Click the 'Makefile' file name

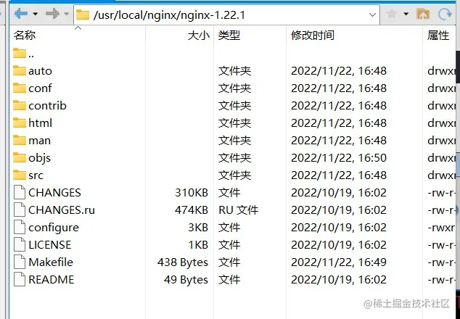[x=51, y=262]
